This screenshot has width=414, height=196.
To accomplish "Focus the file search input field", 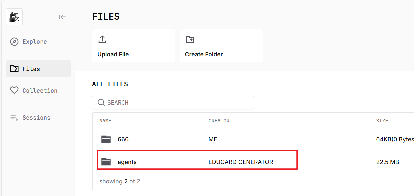I will (177, 103).
